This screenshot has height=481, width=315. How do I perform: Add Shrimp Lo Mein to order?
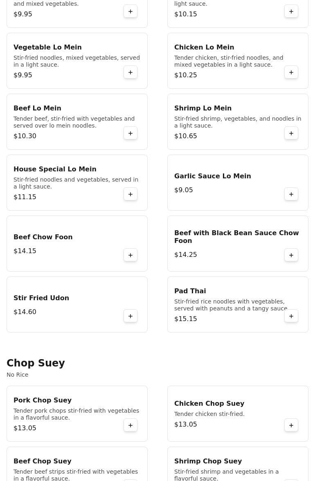click(x=291, y=133)
